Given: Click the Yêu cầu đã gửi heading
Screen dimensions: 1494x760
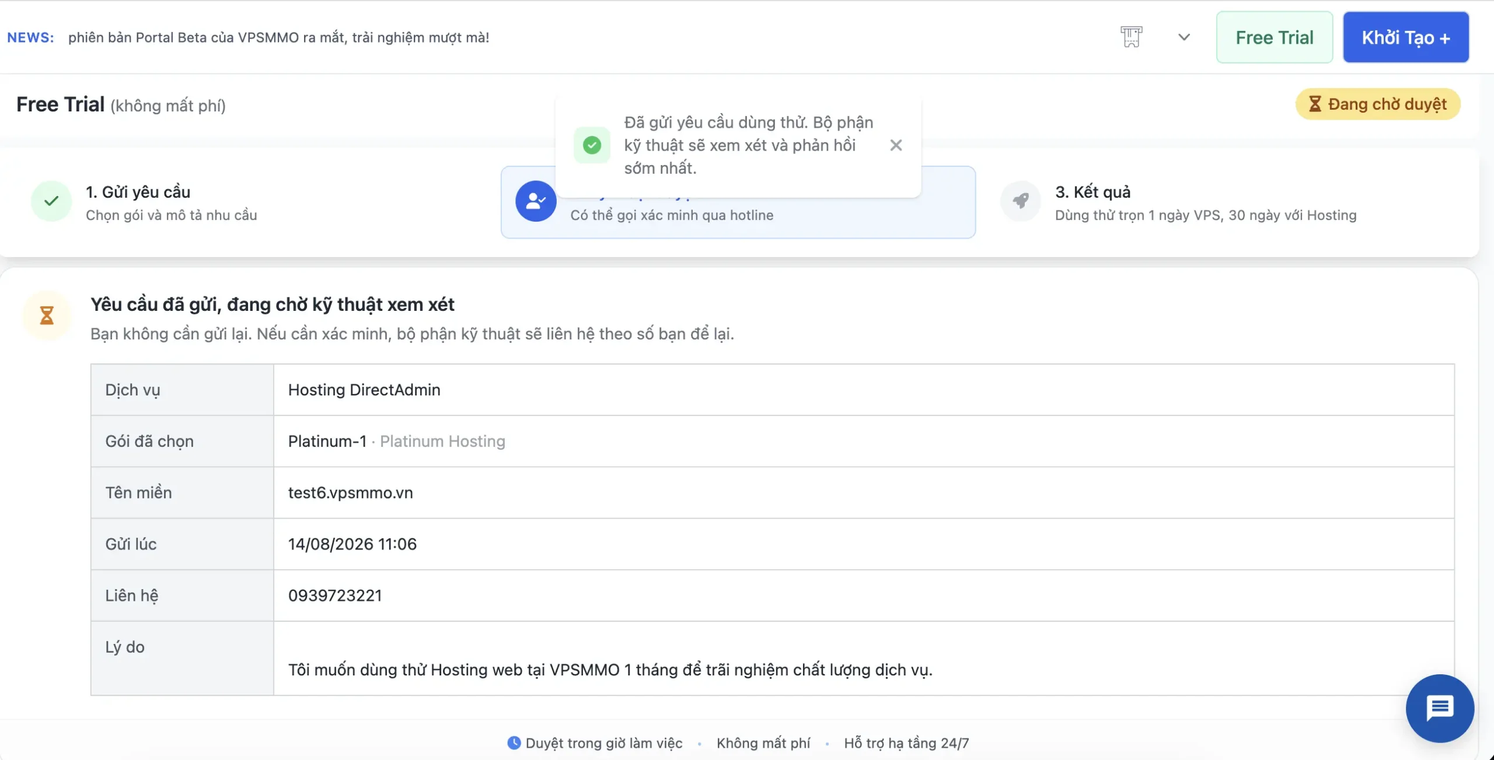Looking at the screenshot, I should point(272,304).
